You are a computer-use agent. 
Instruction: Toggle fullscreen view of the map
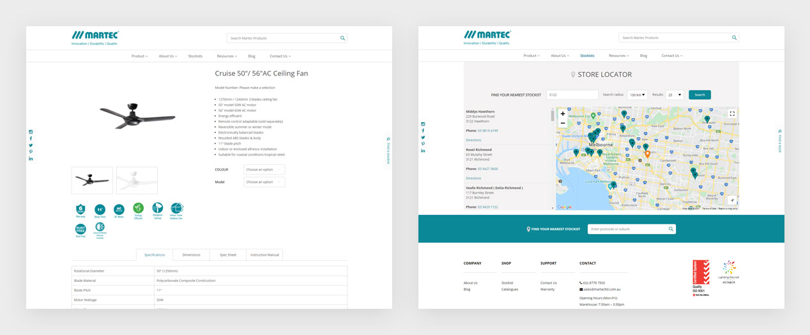coord(732,114)
